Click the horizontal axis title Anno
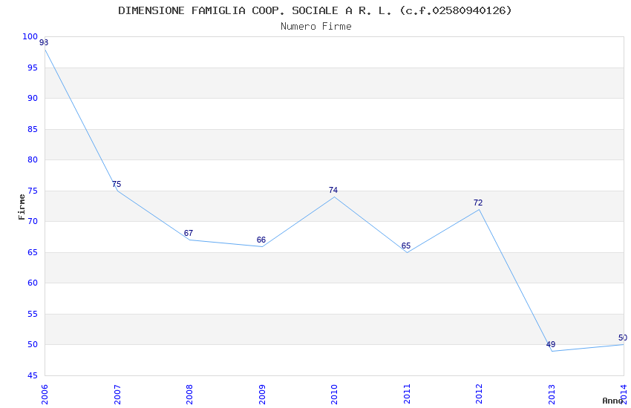The image size is (631, 408). 612,401
